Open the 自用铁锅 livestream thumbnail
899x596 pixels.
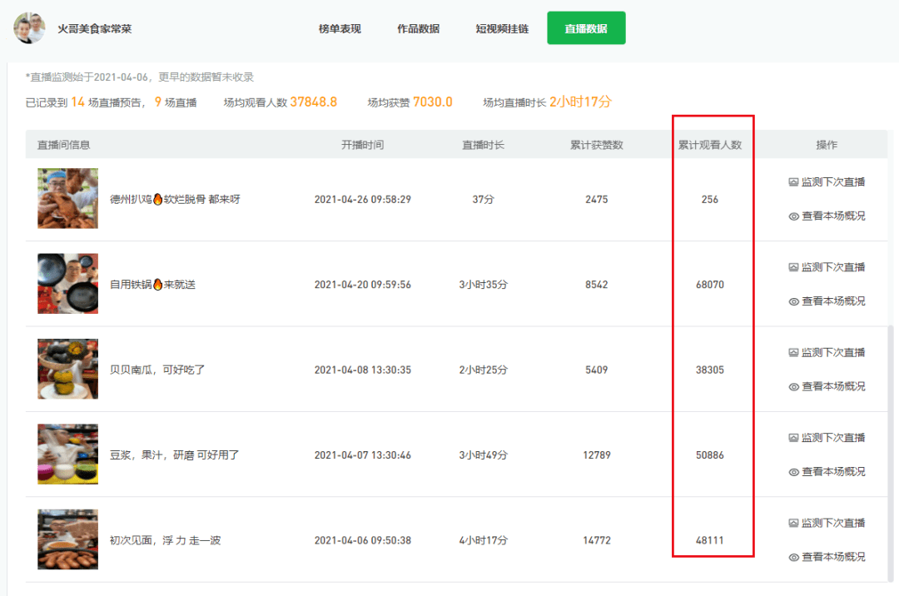click(67, 284)
